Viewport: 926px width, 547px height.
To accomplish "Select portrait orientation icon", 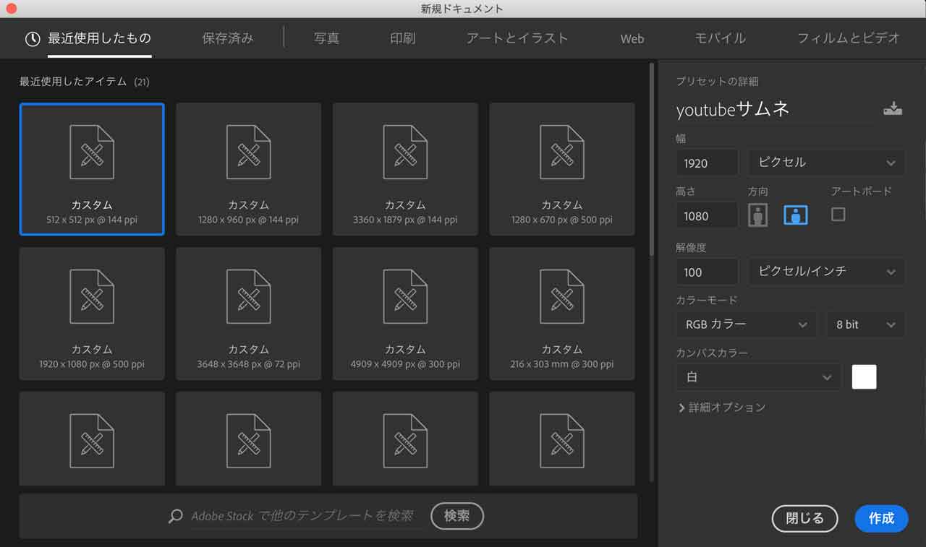I will pos(757,215).
